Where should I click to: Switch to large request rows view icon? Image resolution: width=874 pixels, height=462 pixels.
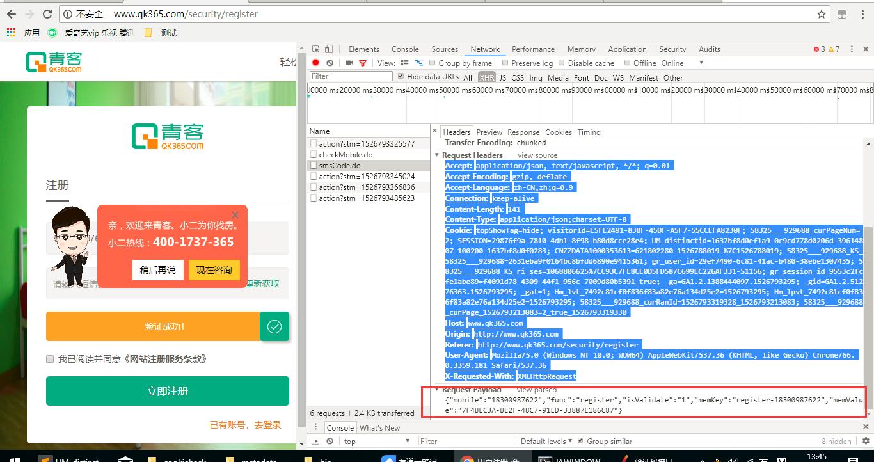coord(404,63)
